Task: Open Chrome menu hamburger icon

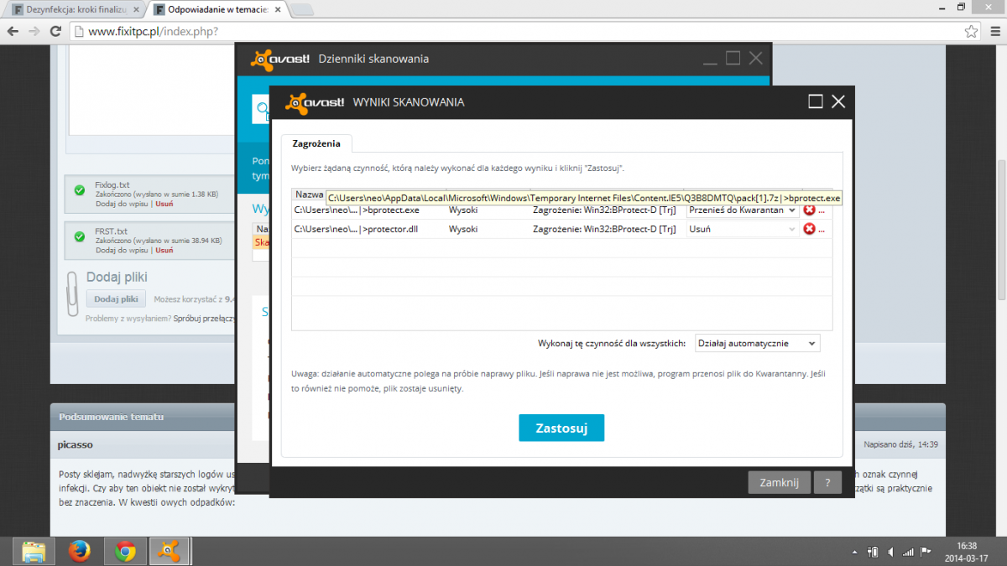Action: pos(994,32)
